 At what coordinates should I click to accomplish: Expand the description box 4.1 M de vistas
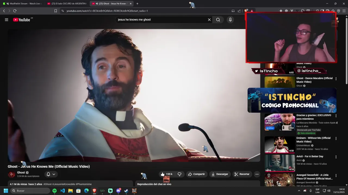point(70,184)
